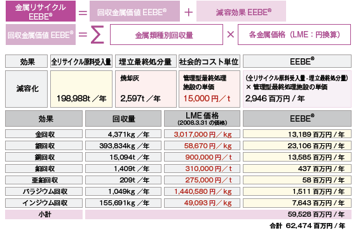This screenshot has height=230, width=356.
Task: Select the 各金属価格 (LME：円換算) box
Action: (x=294, y=35)
